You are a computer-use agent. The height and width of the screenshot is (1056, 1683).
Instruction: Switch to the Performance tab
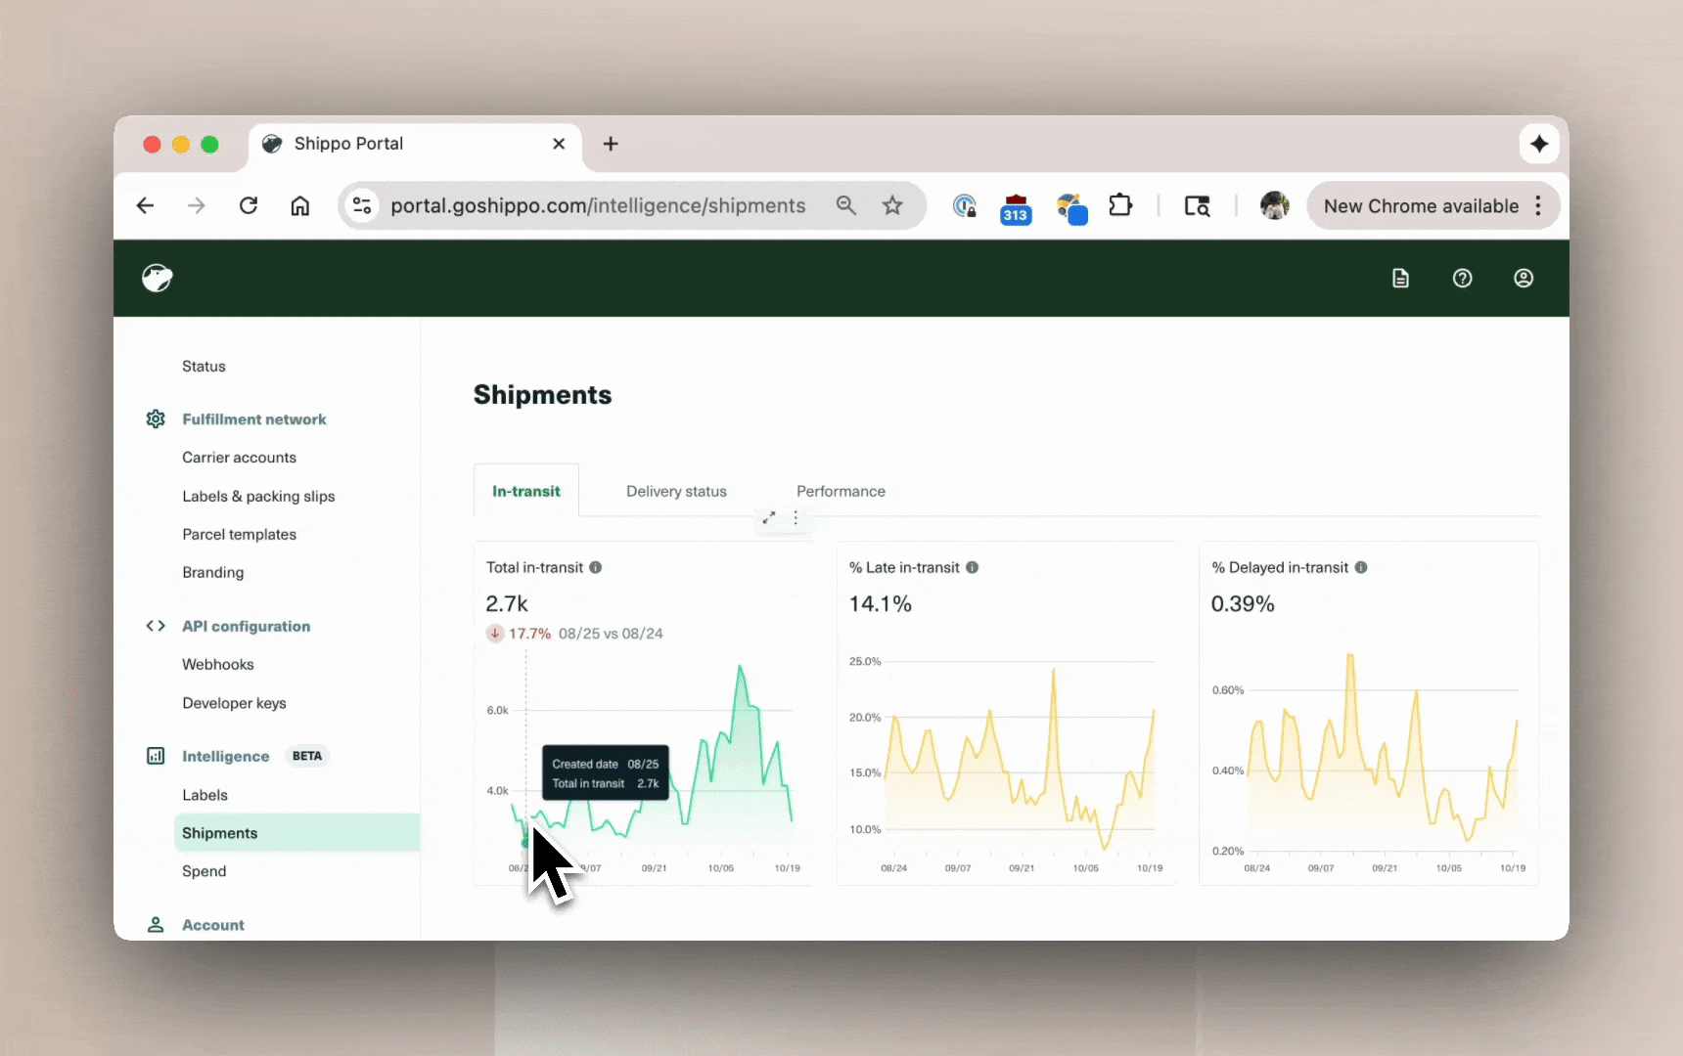click(841, 491)
